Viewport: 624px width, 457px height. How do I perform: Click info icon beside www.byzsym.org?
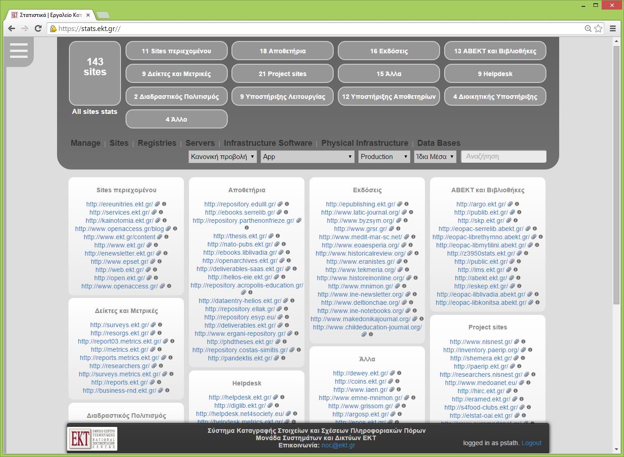tap(405, 221)
